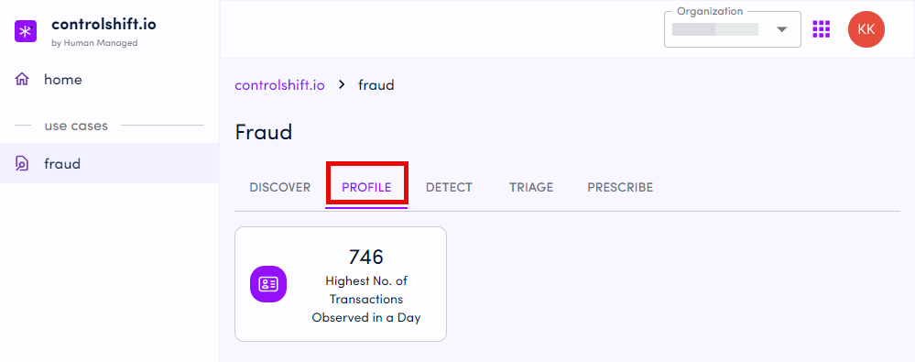Click the purple ID card icon
This screenshot has width=915, height=362.
pos(268,284)
